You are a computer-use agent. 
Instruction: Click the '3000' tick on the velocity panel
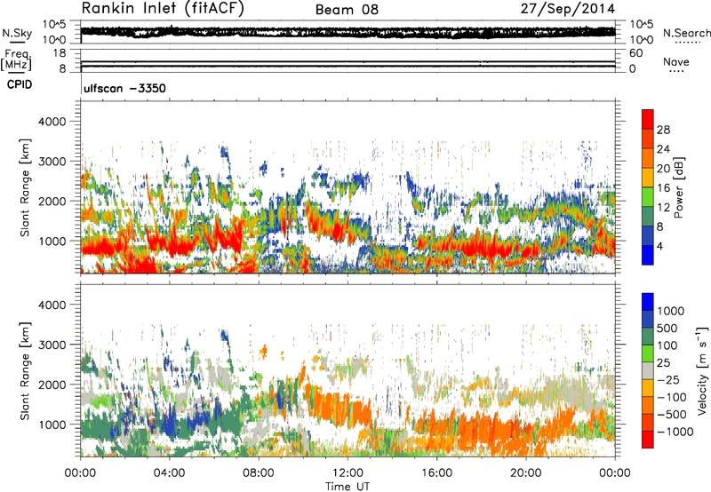(52, 345)
